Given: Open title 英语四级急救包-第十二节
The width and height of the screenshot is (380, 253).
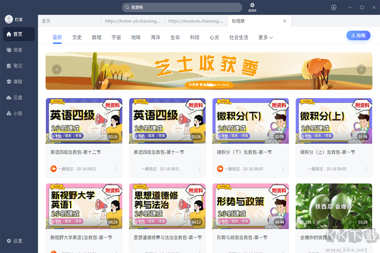Looking at the screenshot, I should (x=76, y=152).
